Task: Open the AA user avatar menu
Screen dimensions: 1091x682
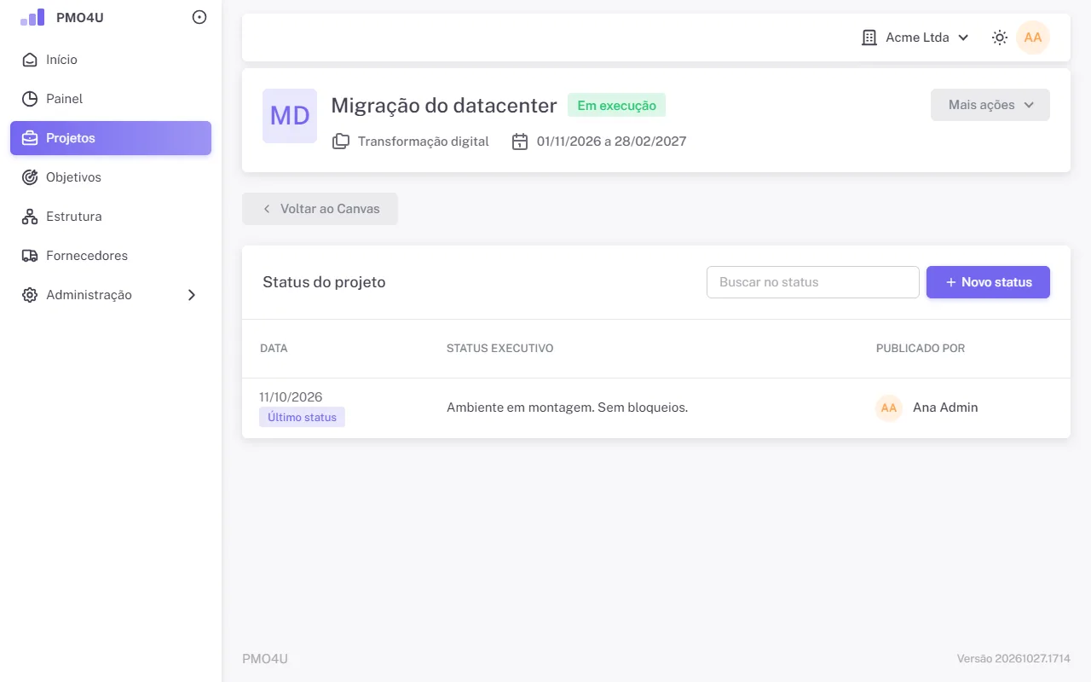Action: pyautogui.click(x=1033, y=38)
